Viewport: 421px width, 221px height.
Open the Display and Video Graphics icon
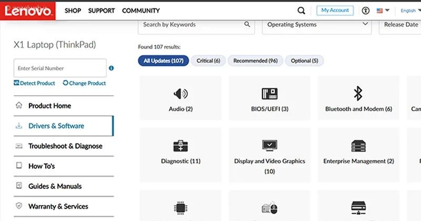269,146
